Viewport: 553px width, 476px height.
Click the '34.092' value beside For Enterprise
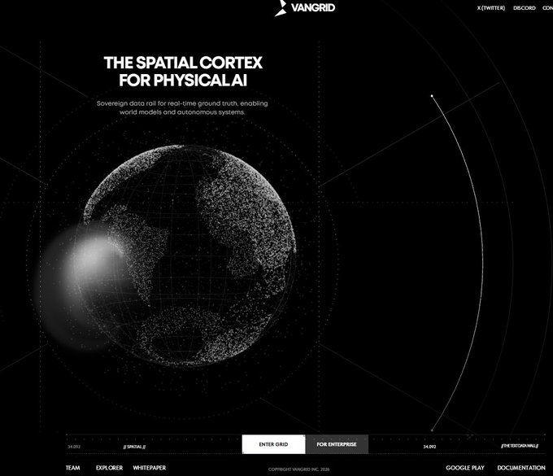(429, 447)
